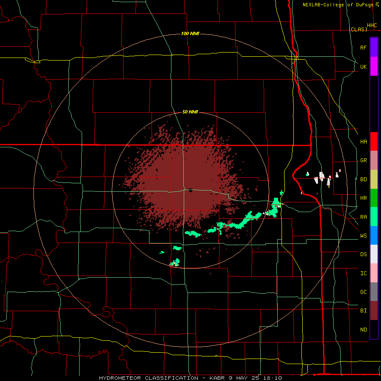Click the [CLAS] units label
Image resolution: width=381 pixels, height=381 pixels.
[x=358, y=29]
